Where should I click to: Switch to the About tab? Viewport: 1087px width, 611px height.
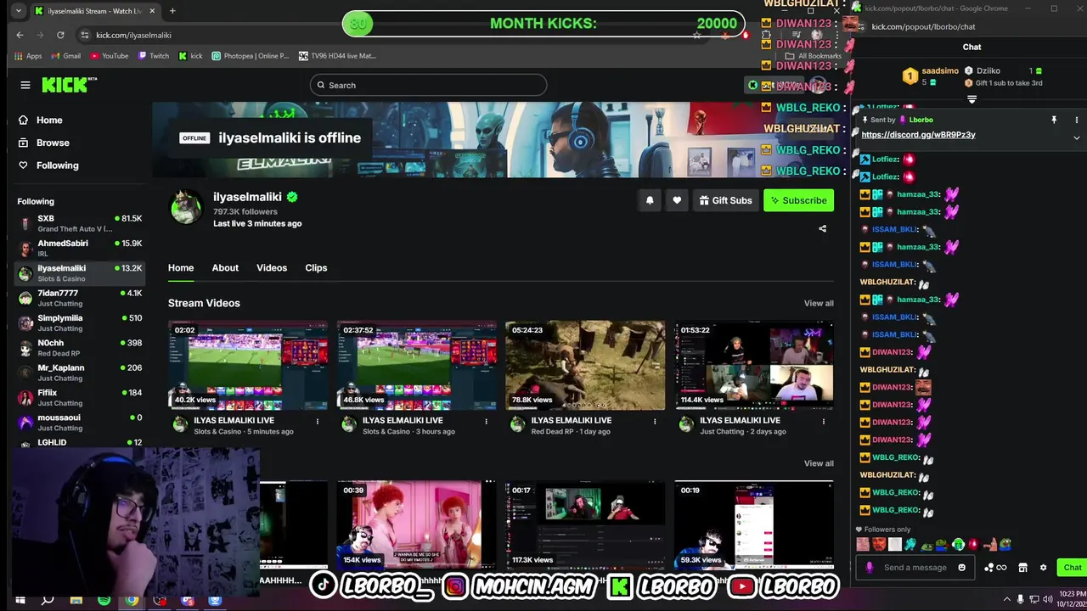pos(225,267)
